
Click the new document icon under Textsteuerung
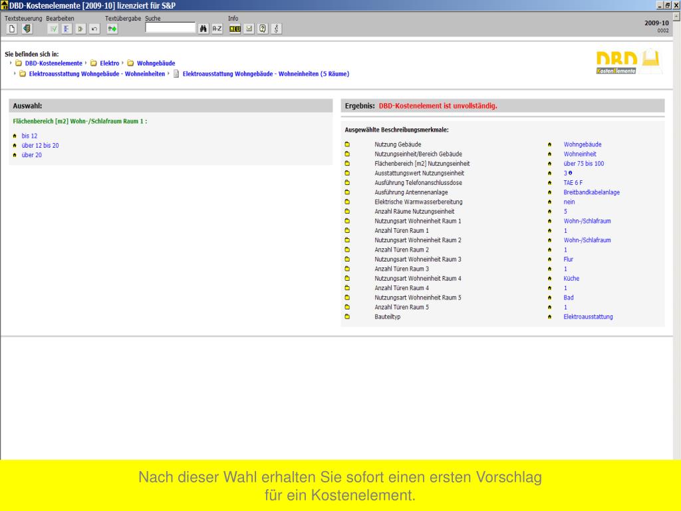[12, 29]
